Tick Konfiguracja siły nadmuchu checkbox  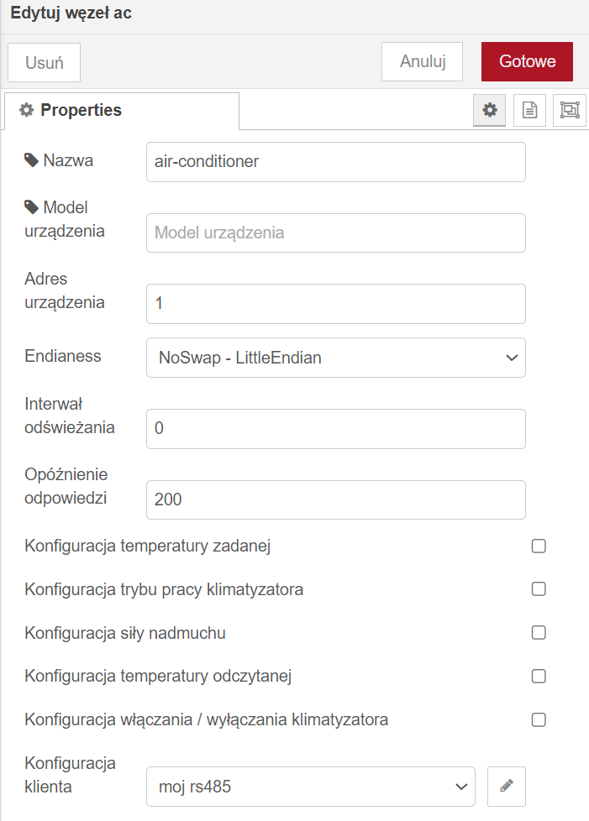coord(539,632)
